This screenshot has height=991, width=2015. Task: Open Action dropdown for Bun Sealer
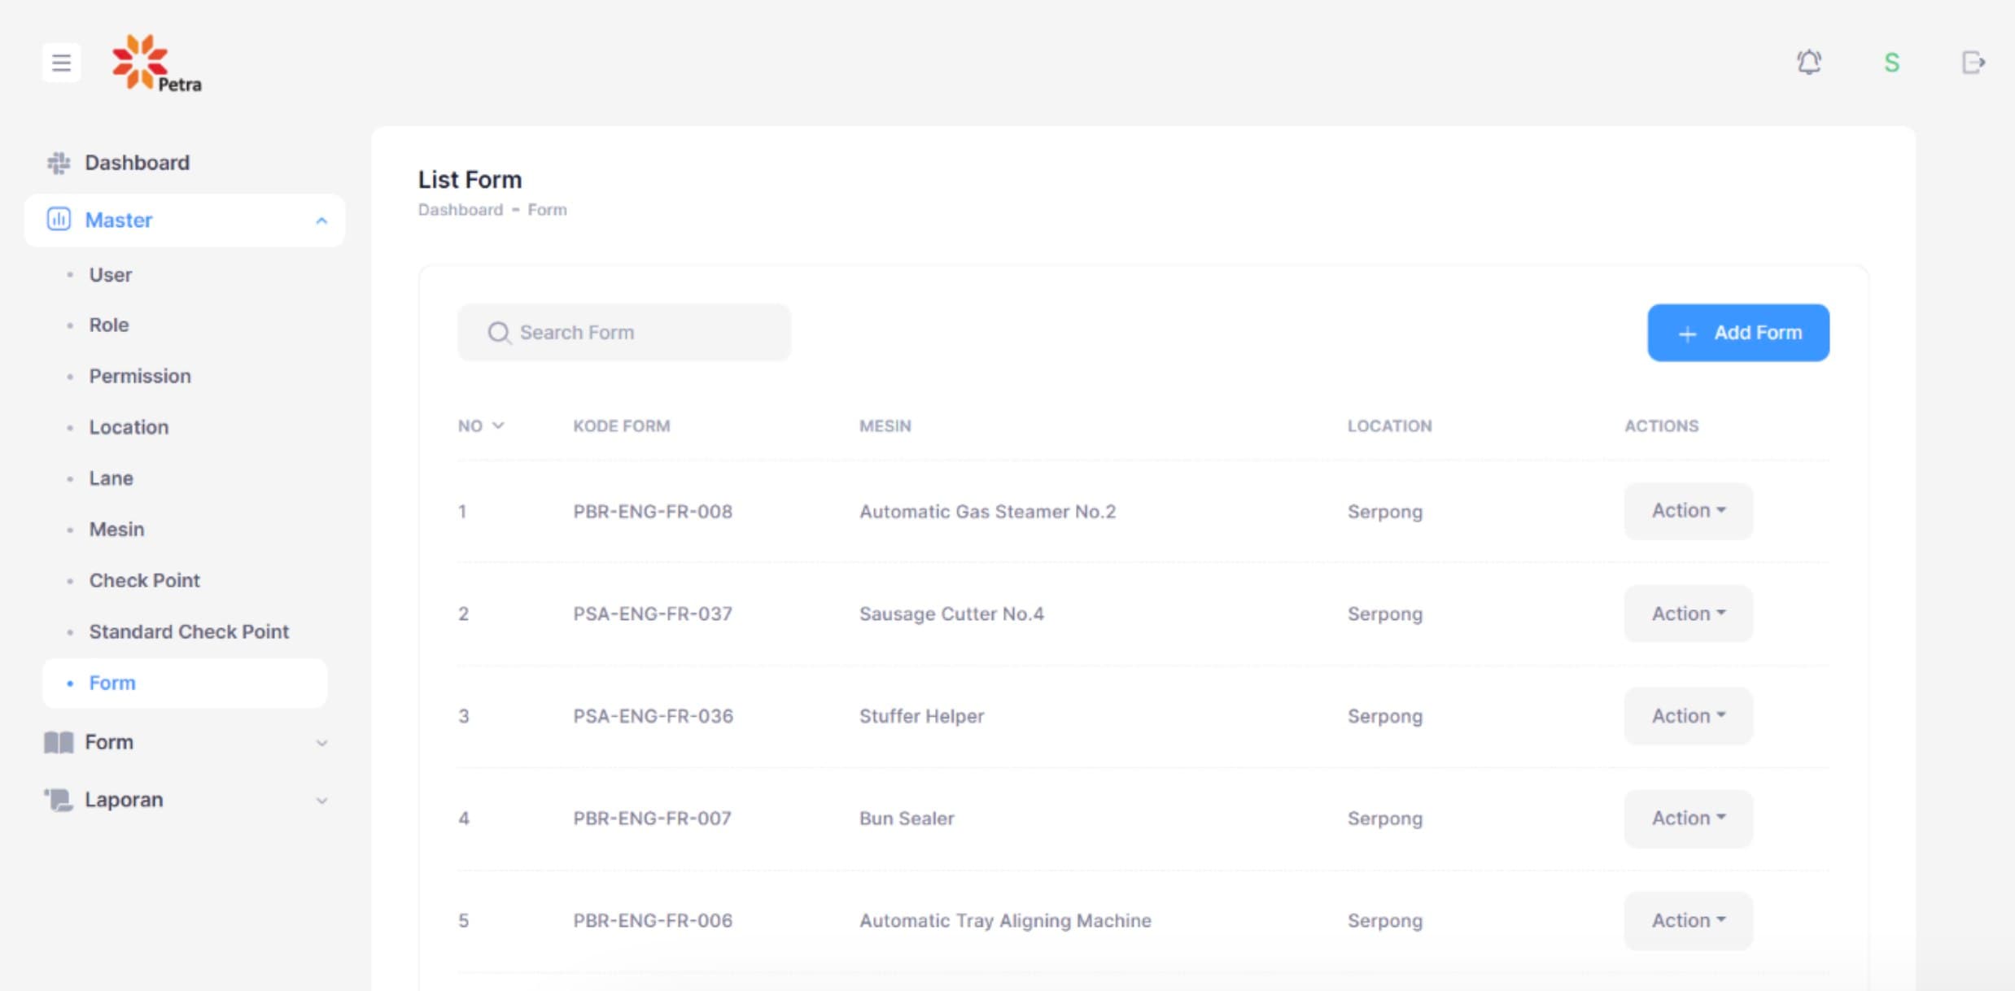coord(1688,819)
